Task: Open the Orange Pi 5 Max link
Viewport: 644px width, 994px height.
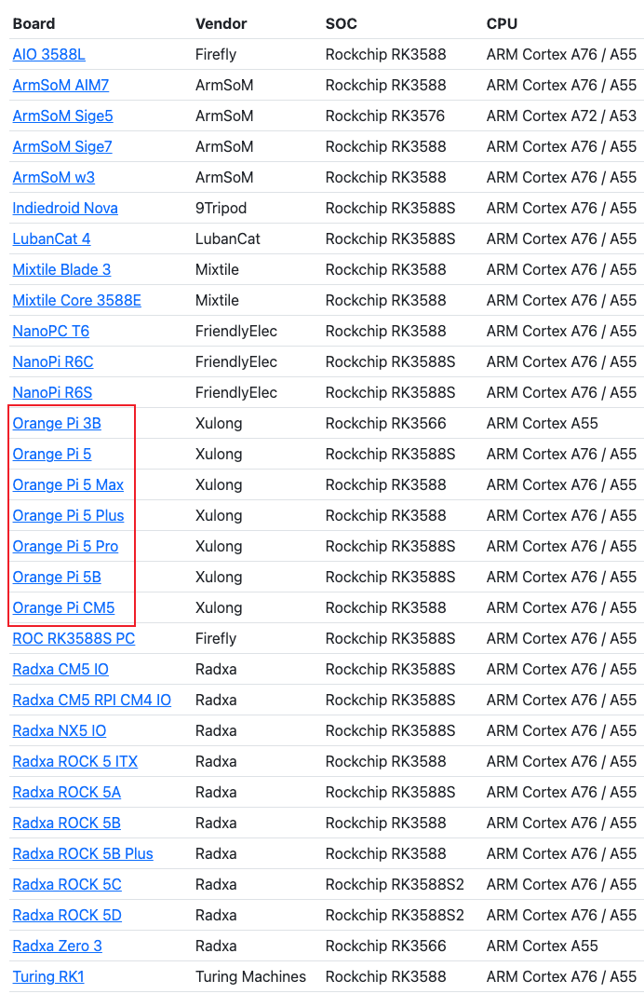Action: [x=68, y=485]
